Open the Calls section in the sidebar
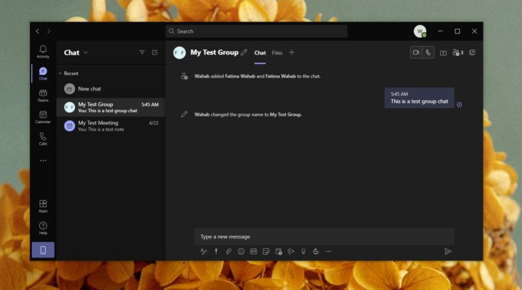 tap(43, 139)
